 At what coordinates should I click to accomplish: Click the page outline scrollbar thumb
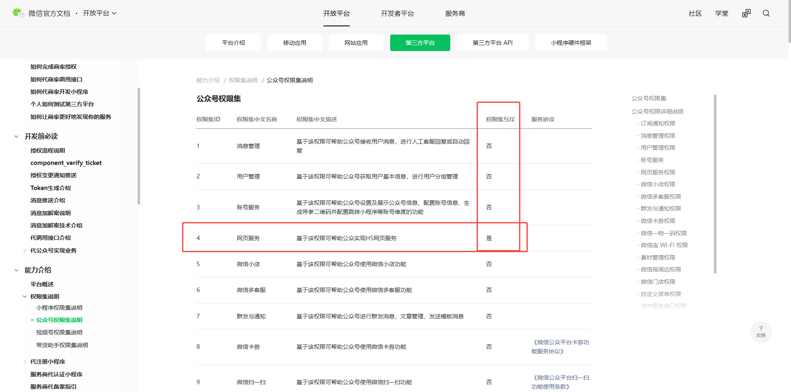[715, 184]
